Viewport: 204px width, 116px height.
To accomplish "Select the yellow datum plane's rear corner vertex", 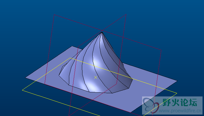I will pos(70,58).
